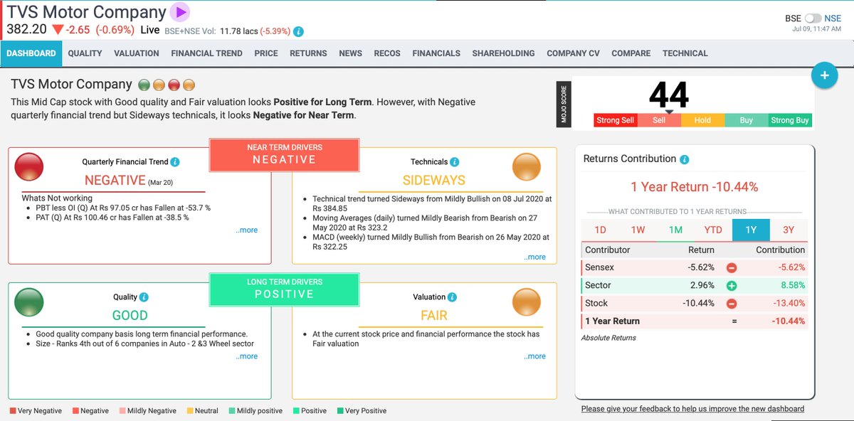The width and height of the screenshot is (854, 421).
Task: Click FAIR rating text in Valuation card
Action: click(433, 315)
